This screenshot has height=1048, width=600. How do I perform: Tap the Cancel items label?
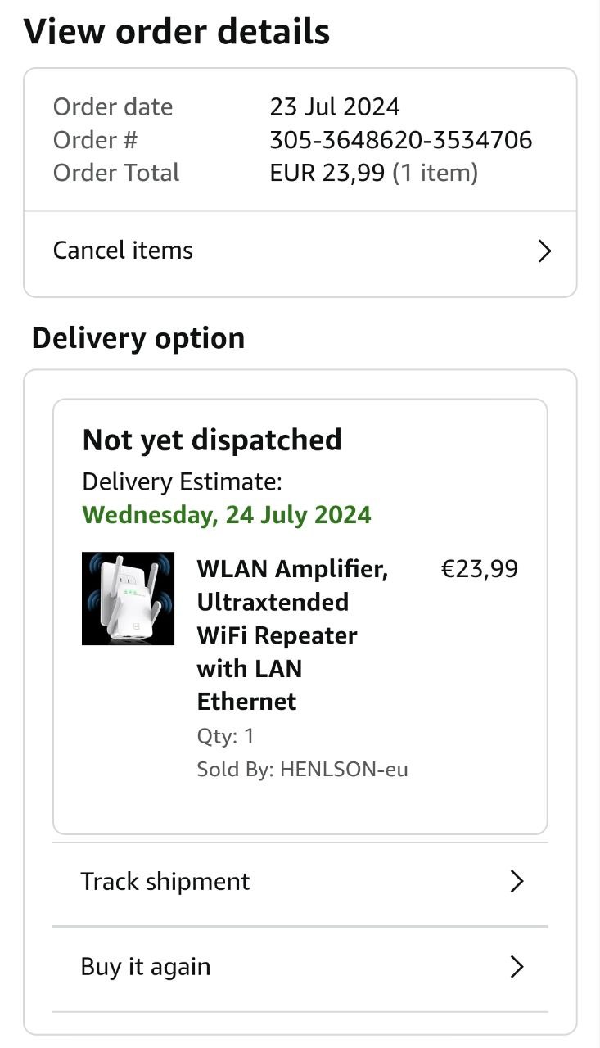pos(123,251)
